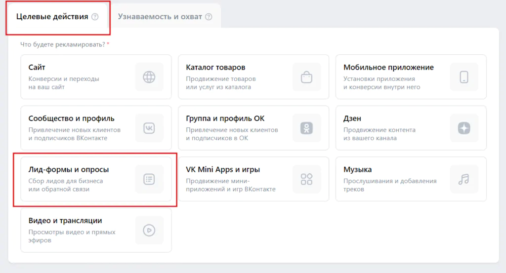Click the text Привлечение новых клиентов и подписчиков ВКонтакте

75,134
